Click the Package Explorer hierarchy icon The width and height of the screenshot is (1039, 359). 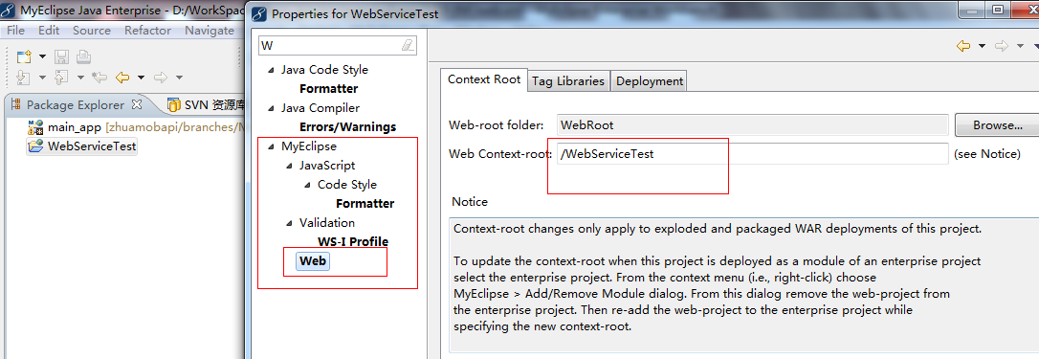tap(15, 105)
